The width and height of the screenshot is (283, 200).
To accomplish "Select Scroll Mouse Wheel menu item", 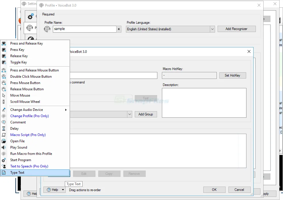I will coord(35,102).
